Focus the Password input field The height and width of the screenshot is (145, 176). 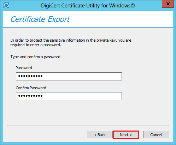(x=69, y=76)
